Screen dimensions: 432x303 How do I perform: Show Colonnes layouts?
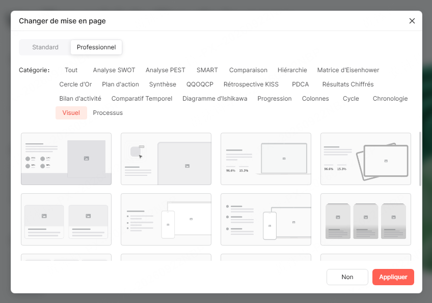click(315, 99)
